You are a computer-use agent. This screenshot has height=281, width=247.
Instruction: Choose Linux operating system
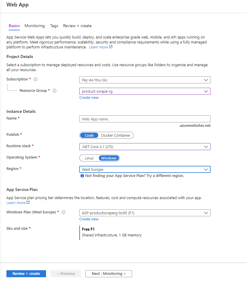pos(89,158)
